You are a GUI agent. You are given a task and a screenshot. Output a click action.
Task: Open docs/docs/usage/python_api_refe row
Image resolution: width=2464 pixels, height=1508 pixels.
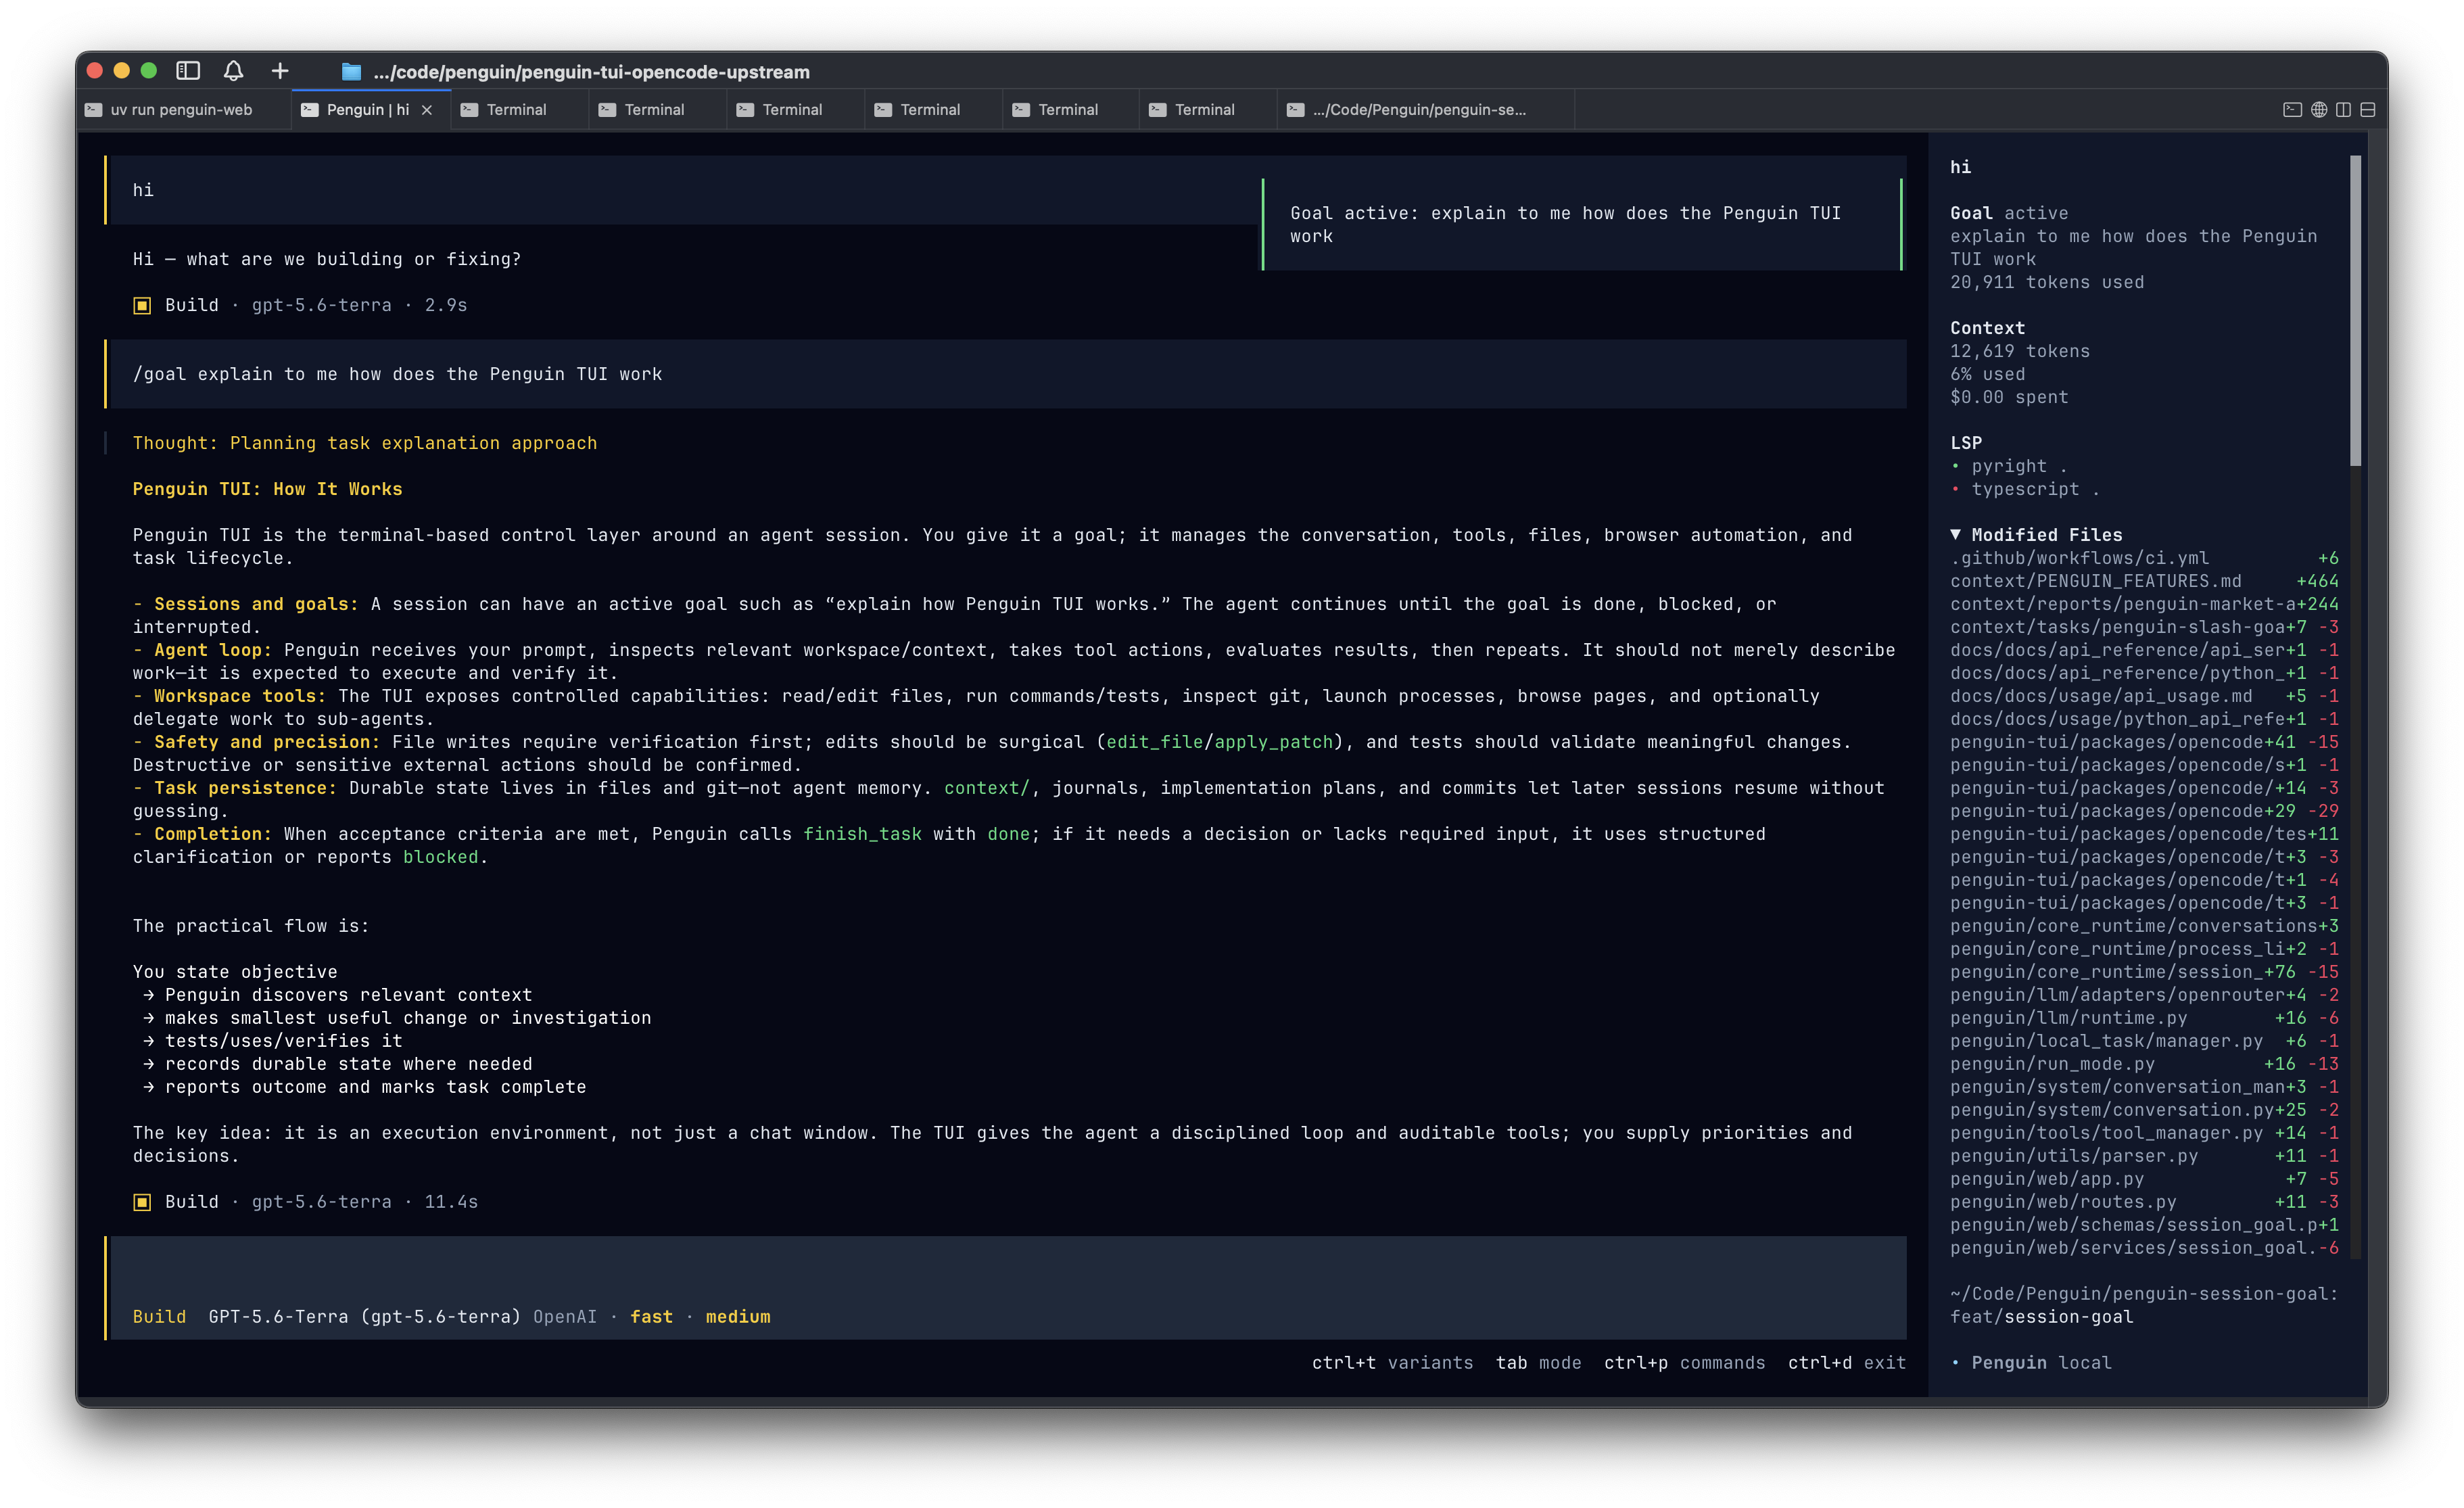point(2144,719)
